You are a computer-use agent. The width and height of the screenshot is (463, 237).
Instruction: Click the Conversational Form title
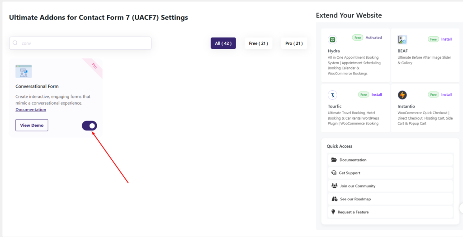point(37,86)
